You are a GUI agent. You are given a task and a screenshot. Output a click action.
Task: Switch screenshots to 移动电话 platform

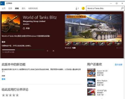point(68,48)
